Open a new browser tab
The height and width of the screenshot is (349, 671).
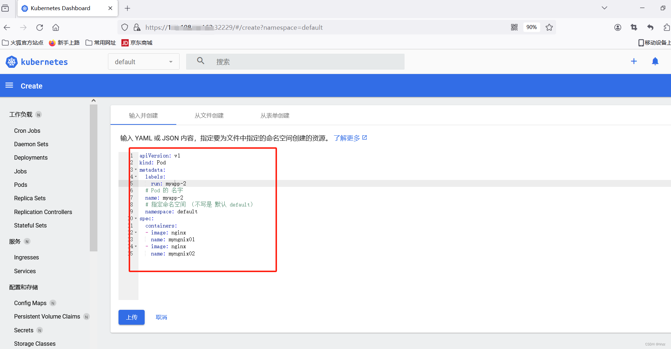coord(127,8)
